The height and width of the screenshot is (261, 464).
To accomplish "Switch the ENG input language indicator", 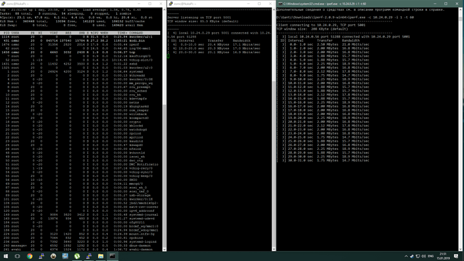I will point(431,256).
